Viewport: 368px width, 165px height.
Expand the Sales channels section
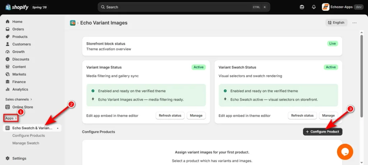coord(19,99)
